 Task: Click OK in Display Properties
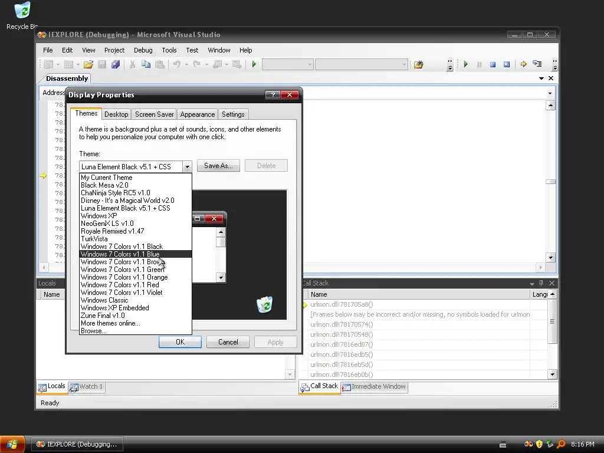pyautogui.click(x=180, y=342)
